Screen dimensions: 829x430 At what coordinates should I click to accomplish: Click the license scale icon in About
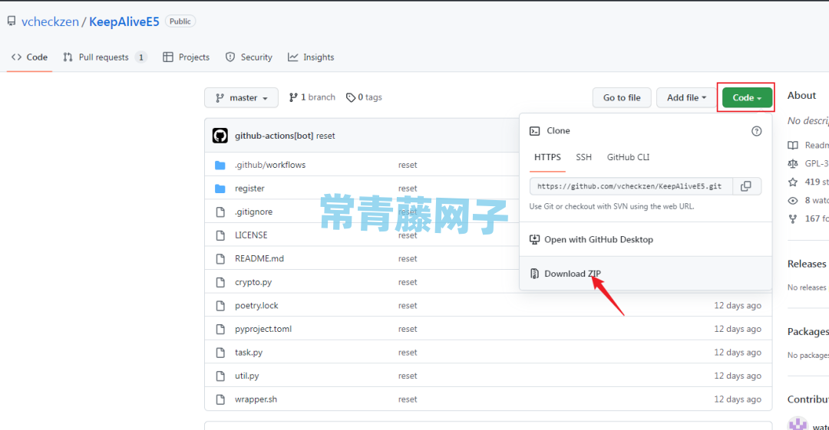tap(792, 164)
